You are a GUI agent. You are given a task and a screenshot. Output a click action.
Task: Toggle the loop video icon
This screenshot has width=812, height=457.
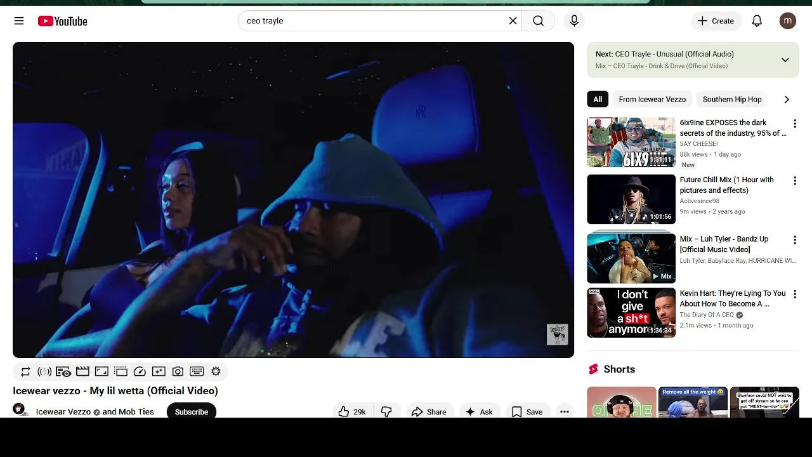click(x=25, y=371)
